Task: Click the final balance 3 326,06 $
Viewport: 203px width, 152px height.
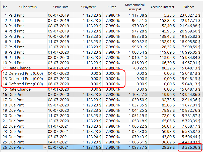Action: click(x=191, y=147)
